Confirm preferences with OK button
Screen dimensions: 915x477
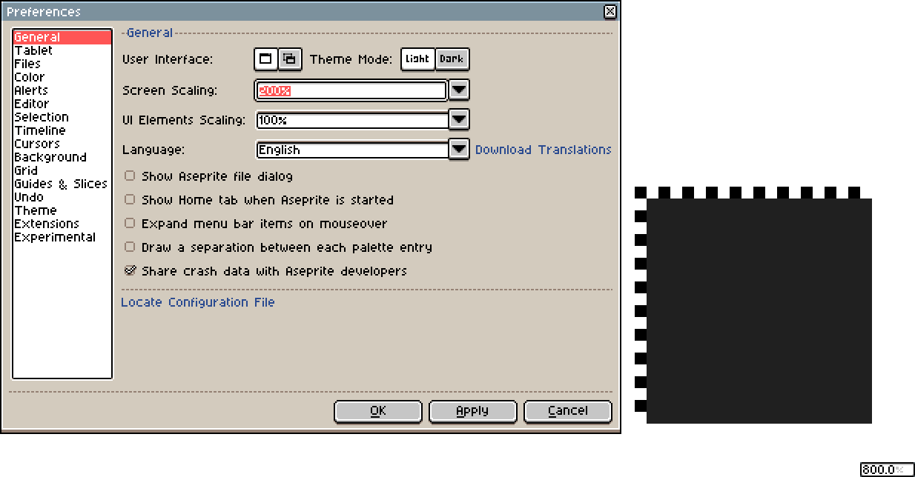click(x=378, y=411)
